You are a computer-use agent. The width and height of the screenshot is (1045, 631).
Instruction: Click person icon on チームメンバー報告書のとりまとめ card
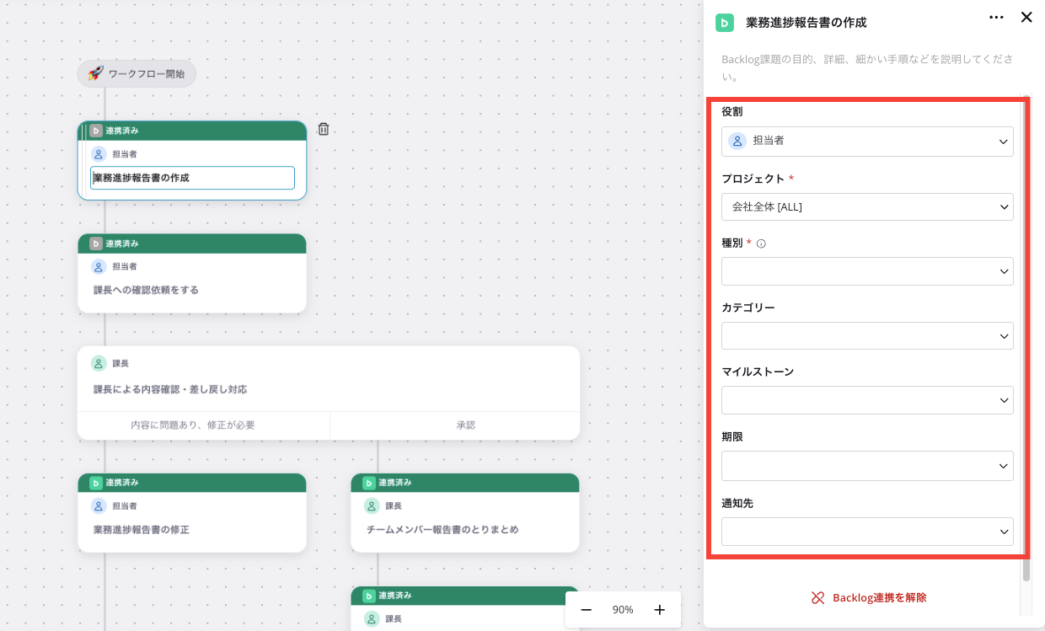[372, 505]
